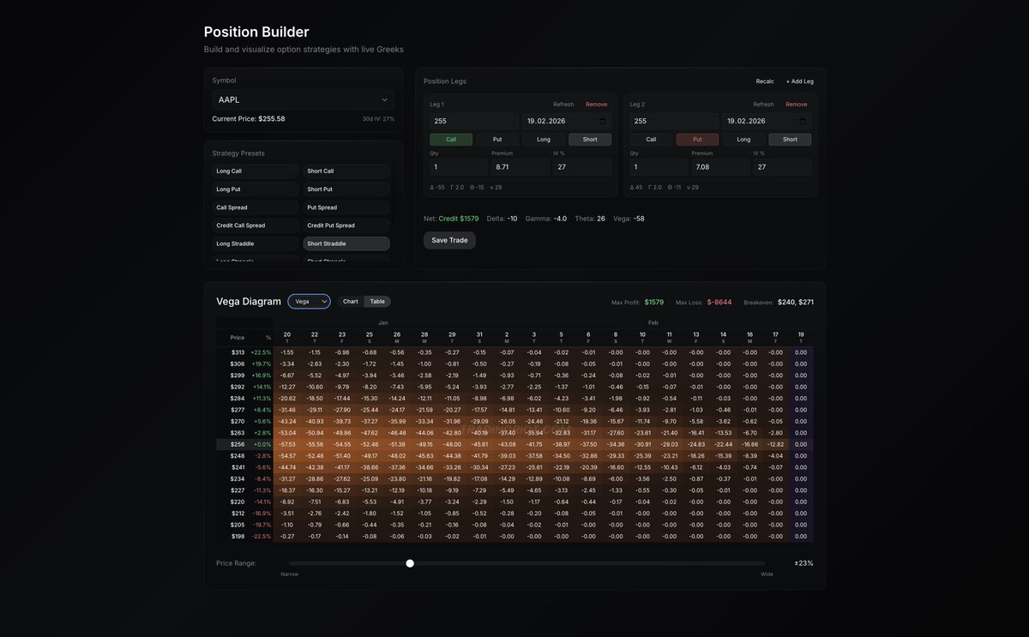
Task: Select the Credit Put Spread preset
Action: tap(346, 225)
